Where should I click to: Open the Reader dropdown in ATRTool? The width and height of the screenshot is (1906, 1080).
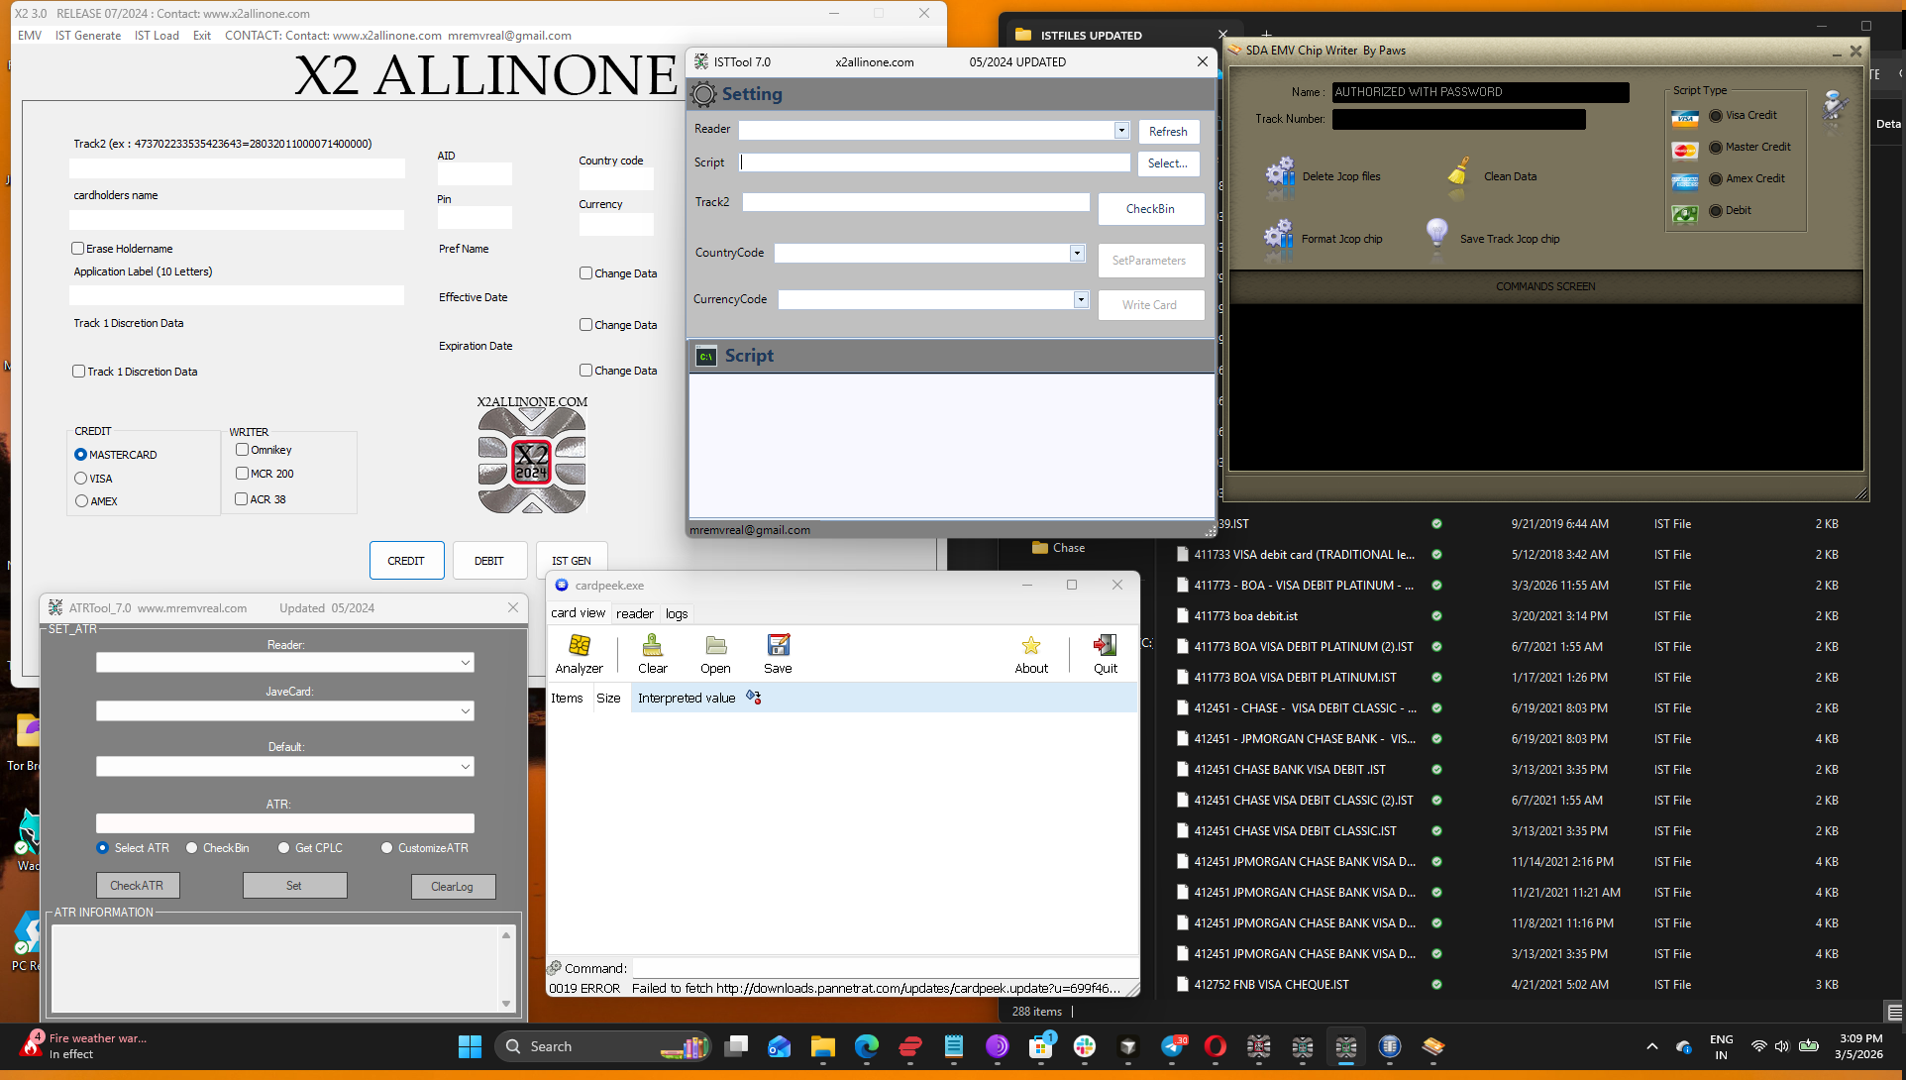(x=466, y=663)
